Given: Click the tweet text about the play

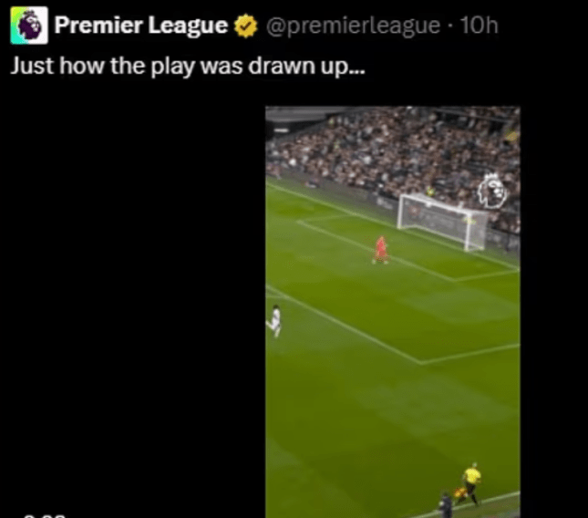Looking at the screenshot, I should (188, 66).
